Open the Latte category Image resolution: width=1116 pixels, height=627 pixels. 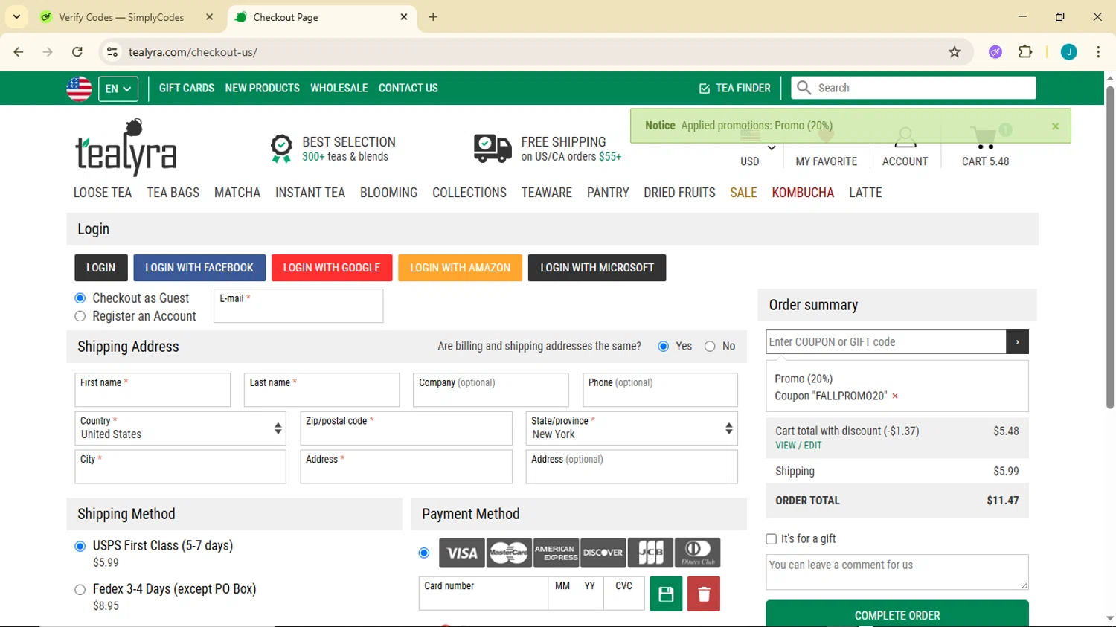pyautogui.click(x=865, y=193)
